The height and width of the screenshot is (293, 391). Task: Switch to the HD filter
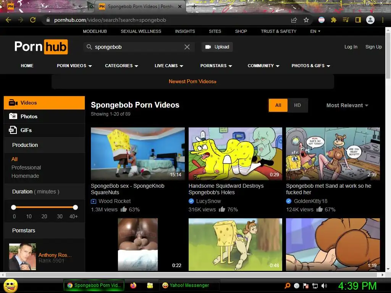click(x=297, y=105)
